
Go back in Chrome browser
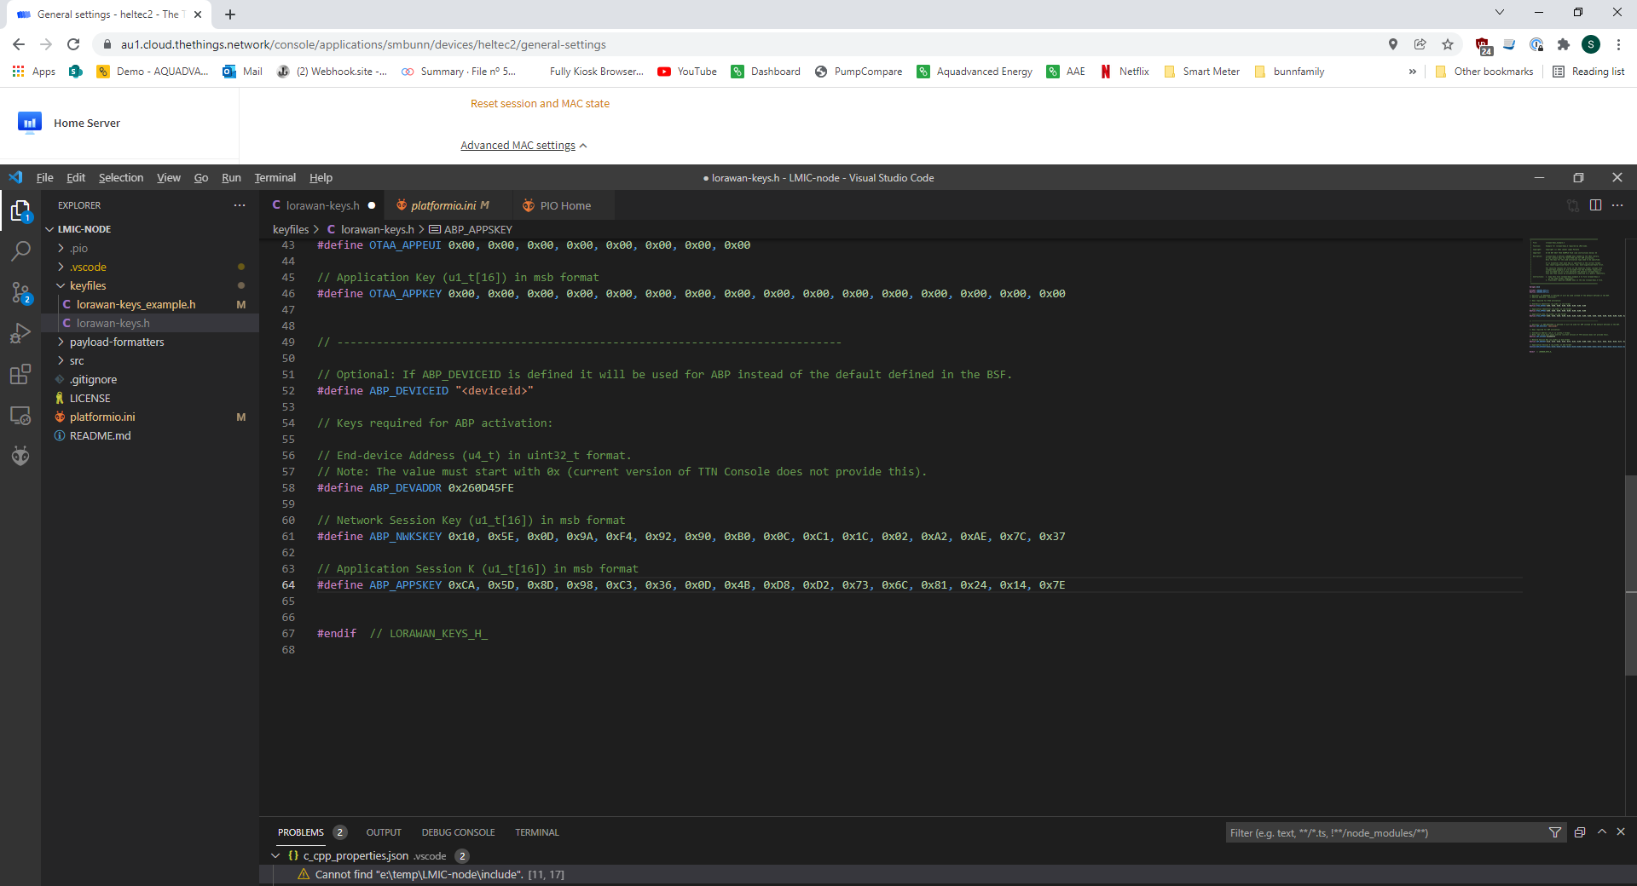tap(19, 44)
